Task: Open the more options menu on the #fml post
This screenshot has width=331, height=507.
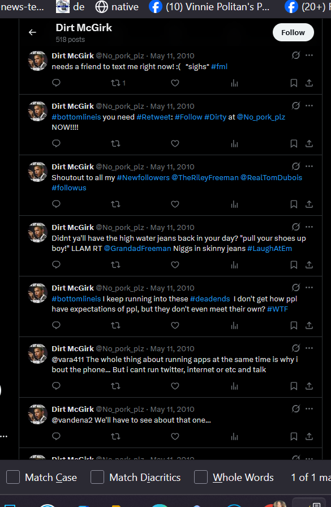Action: point(309,56)
